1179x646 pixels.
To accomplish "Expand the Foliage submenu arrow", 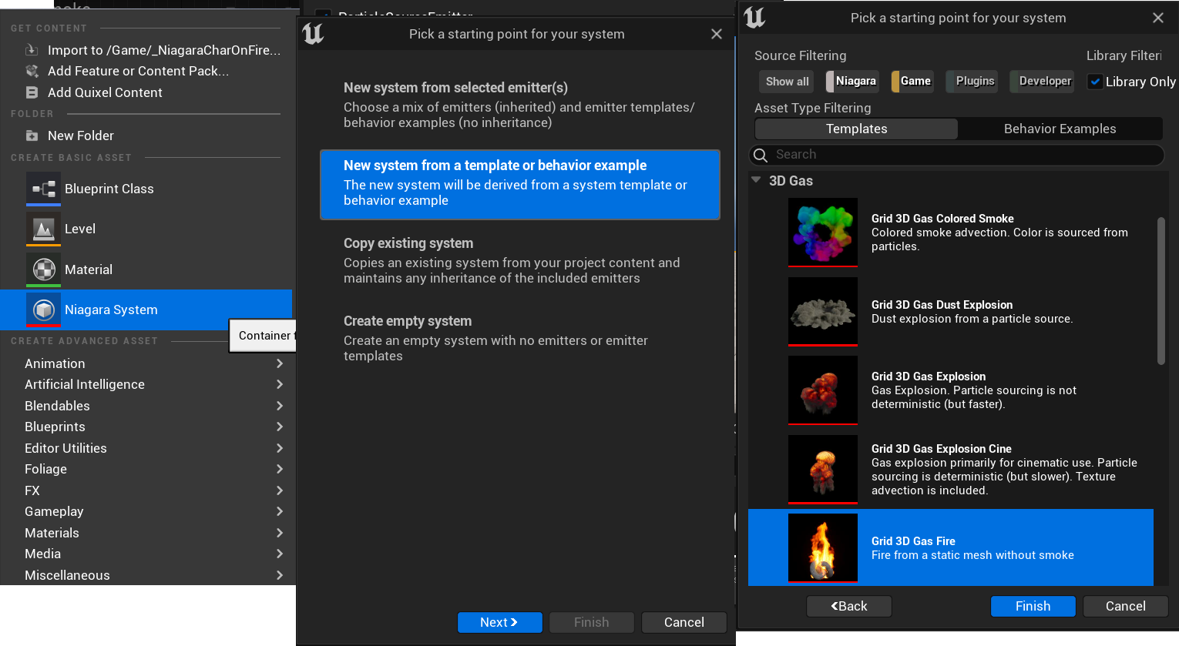I will tap(280, 469).
